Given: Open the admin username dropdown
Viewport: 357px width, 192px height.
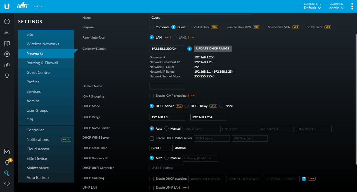Looking at the screenshot, I should (x=337, y=8).
